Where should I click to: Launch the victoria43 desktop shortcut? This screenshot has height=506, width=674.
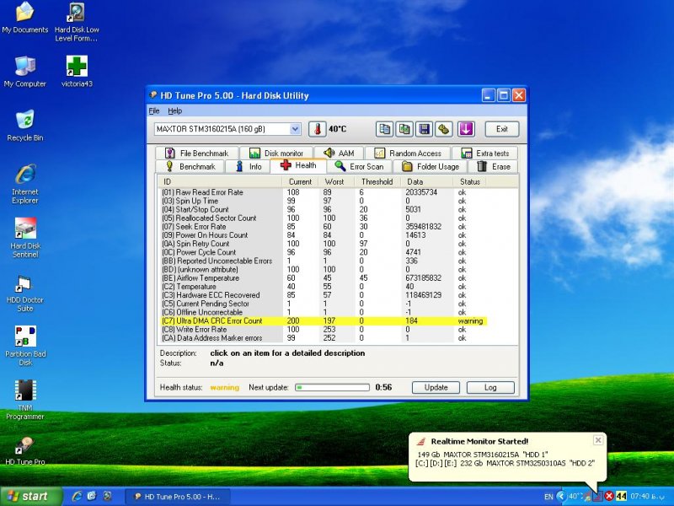click(77, 72)
